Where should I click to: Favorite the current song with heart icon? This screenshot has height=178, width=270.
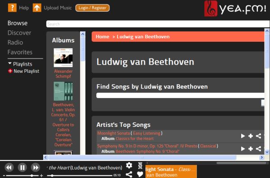(140, 174)
